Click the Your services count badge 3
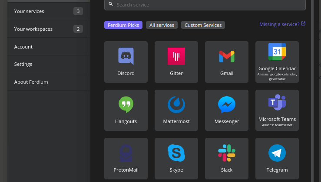This screenshot has width=321, height=182. 78,11
